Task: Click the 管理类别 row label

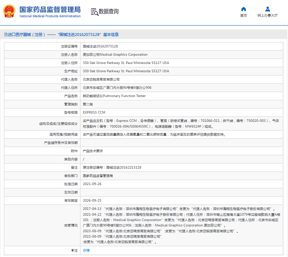Action: [x=71, y=105]
